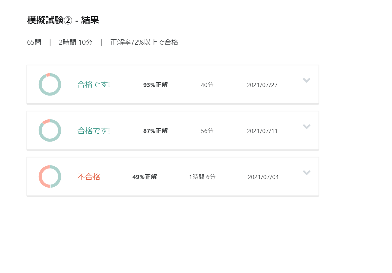Expand the 2021/07/11 result with the chevron
Screen dimensions: 392x273
pyautogui.click(x=306, y=127)
